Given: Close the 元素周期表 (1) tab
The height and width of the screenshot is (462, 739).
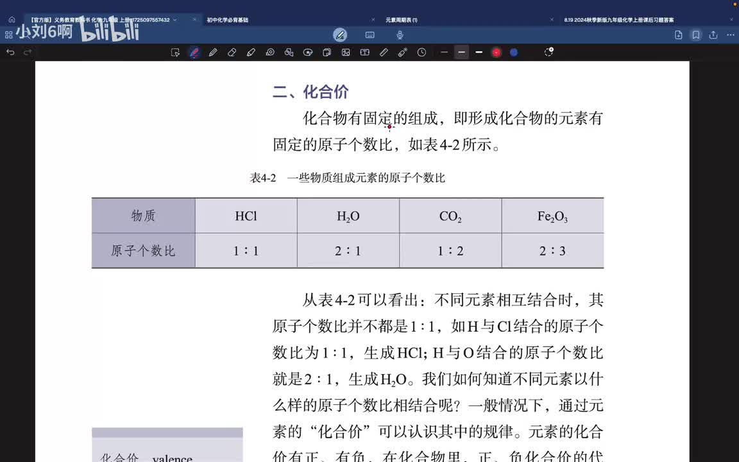Looking at the screenshot, I should click(552, 20).
